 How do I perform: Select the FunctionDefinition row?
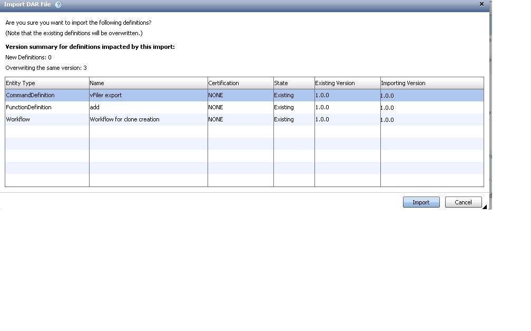pyautogui.click(x=28, y=107)
